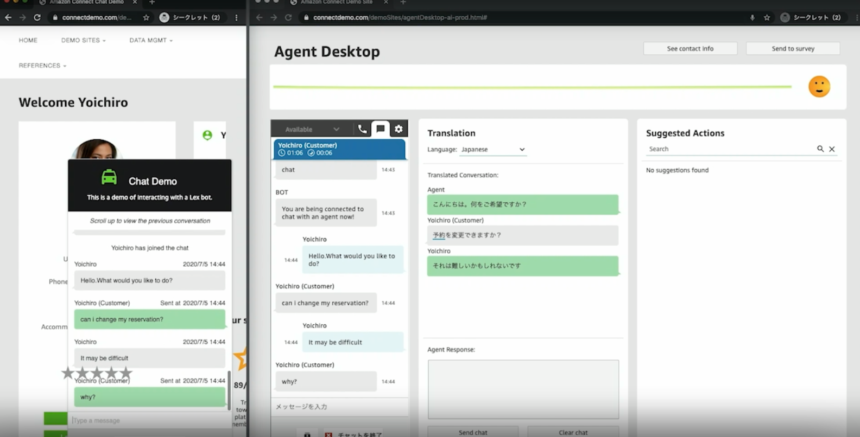Open the left browser's three-dot menu
Viewport: 860px width, 437px height.
click(x=236, y=17)
